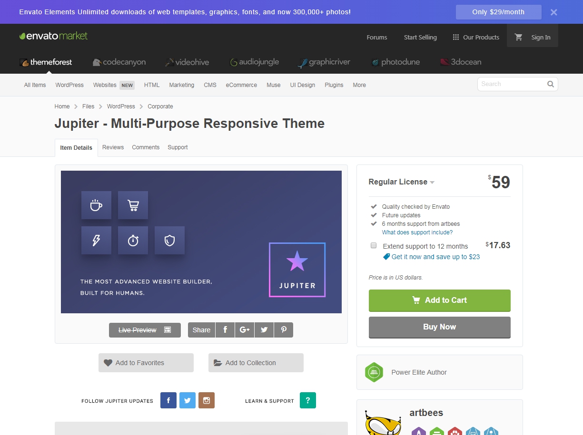Viewport: 583px width, 435px height.
Task: Go to PhotoDune marketplace logo
Action: point(395,62)
